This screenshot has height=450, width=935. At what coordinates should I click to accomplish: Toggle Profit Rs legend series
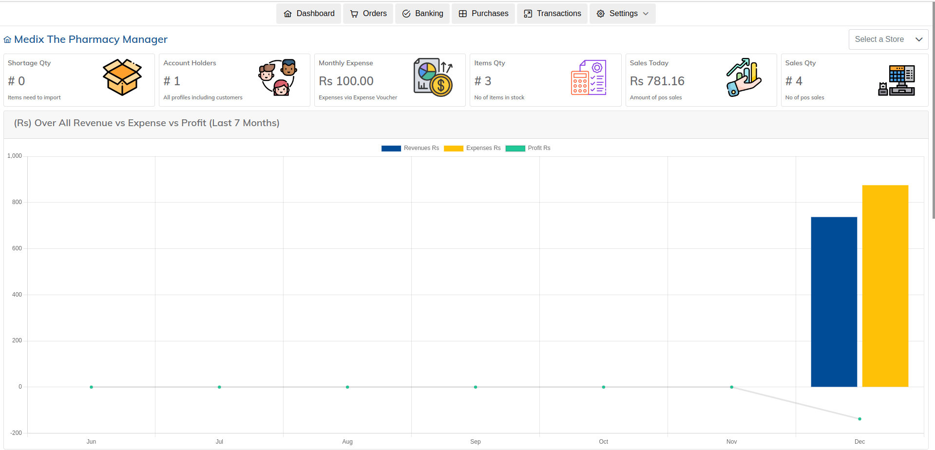click(x=528, y=148)
